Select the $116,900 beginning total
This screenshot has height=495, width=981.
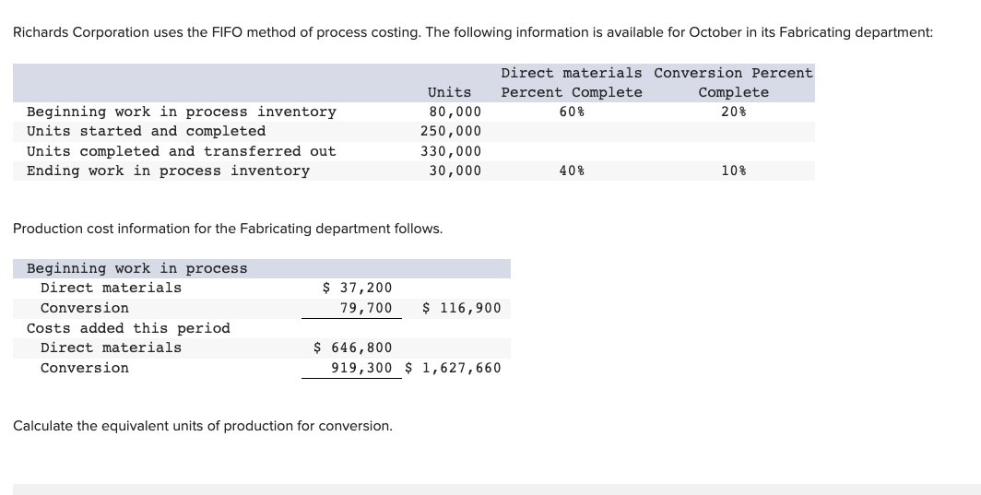tap(461, 308)
